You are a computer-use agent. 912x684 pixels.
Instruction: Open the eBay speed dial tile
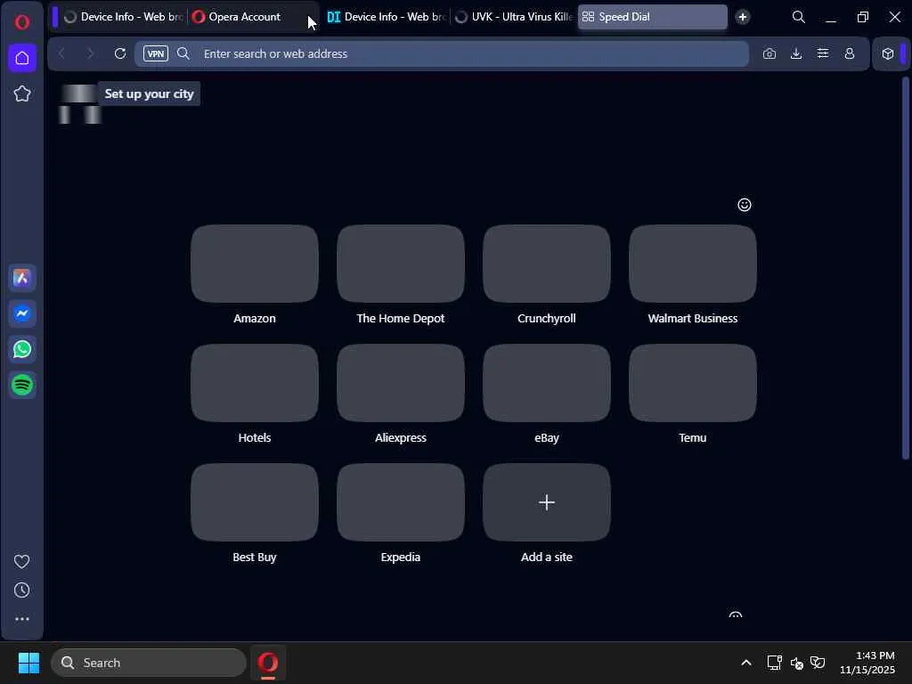click(x=546, y=383)
